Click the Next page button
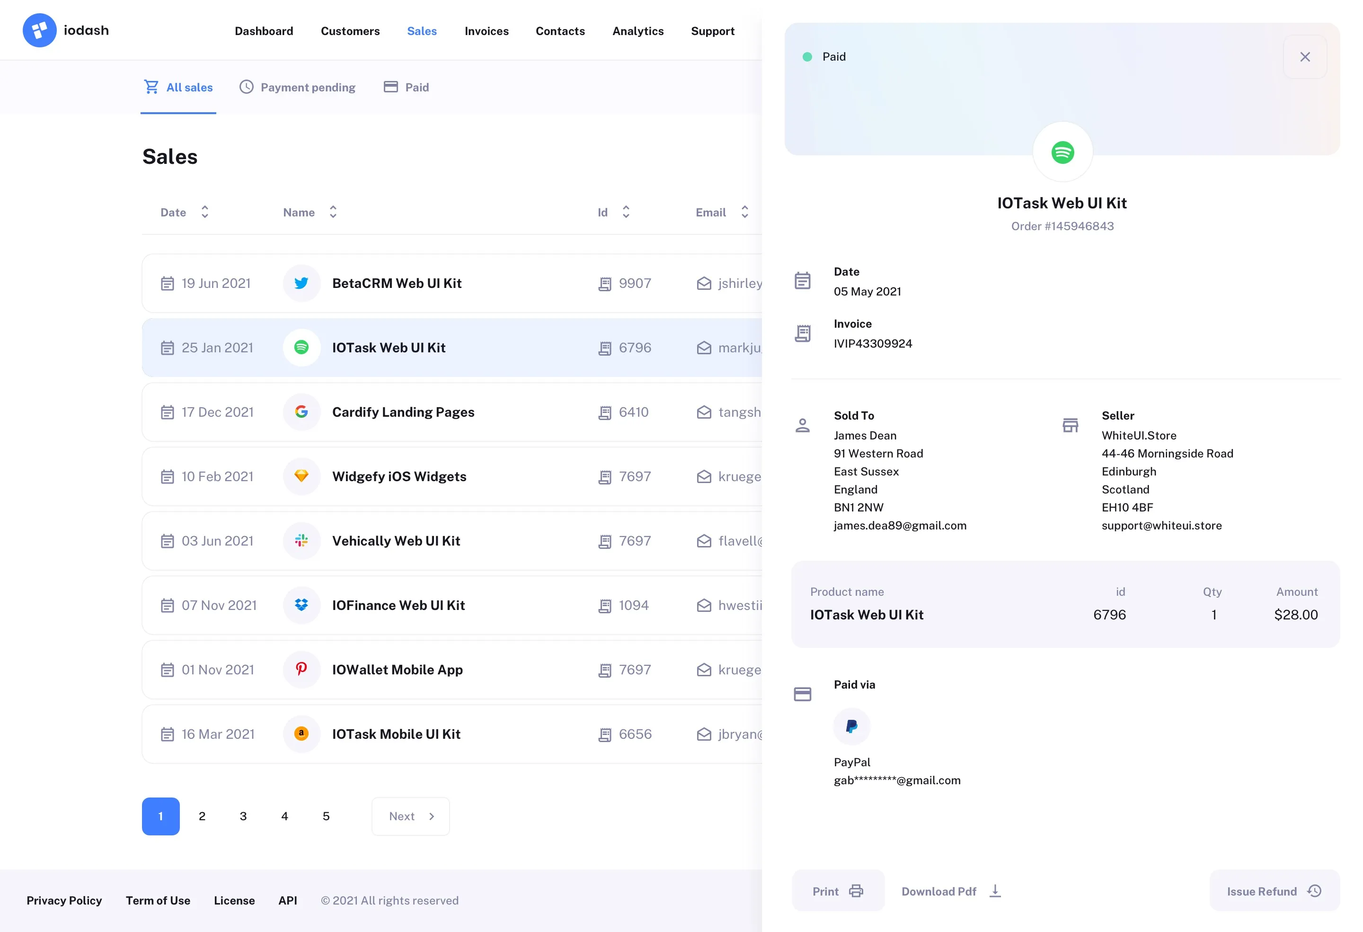 click(x=410, y=816)
